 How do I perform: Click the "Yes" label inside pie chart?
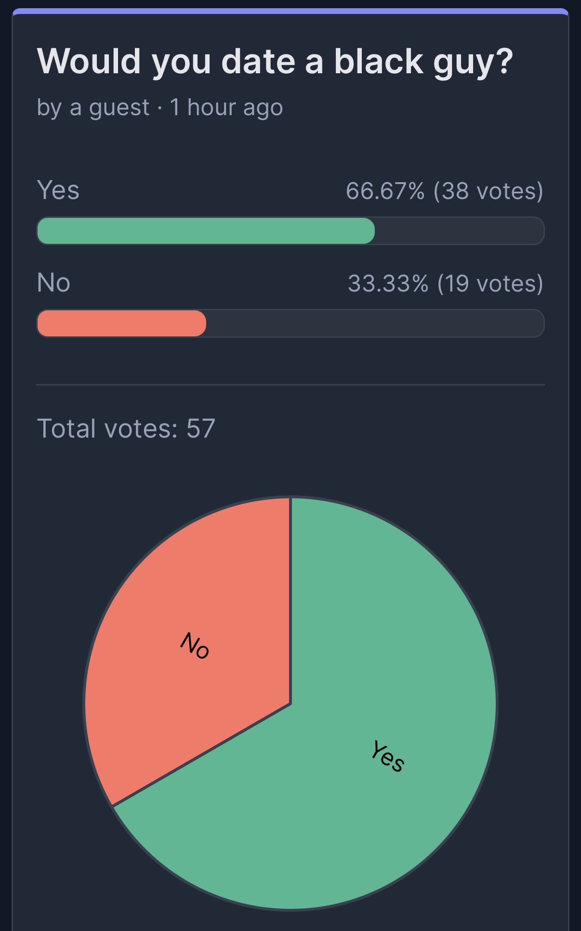pyautogui.click(x=388, y=757)
